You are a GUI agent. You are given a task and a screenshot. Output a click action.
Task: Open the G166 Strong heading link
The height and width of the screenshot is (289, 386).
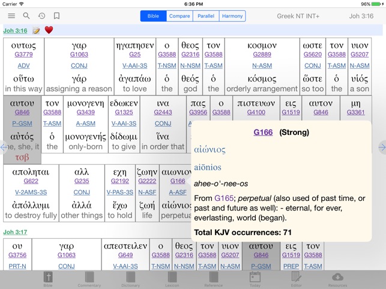click(263, 133)
